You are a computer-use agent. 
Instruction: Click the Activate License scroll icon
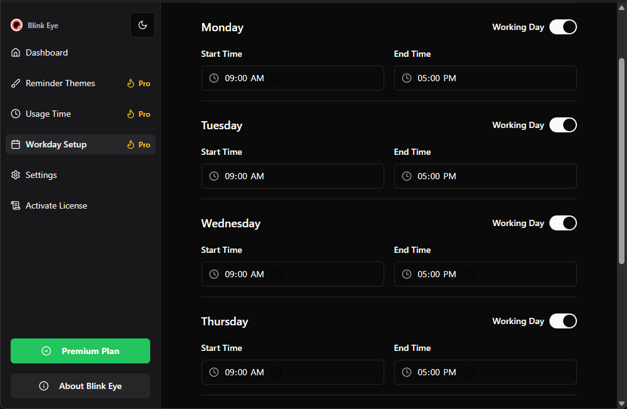(16, 206)
